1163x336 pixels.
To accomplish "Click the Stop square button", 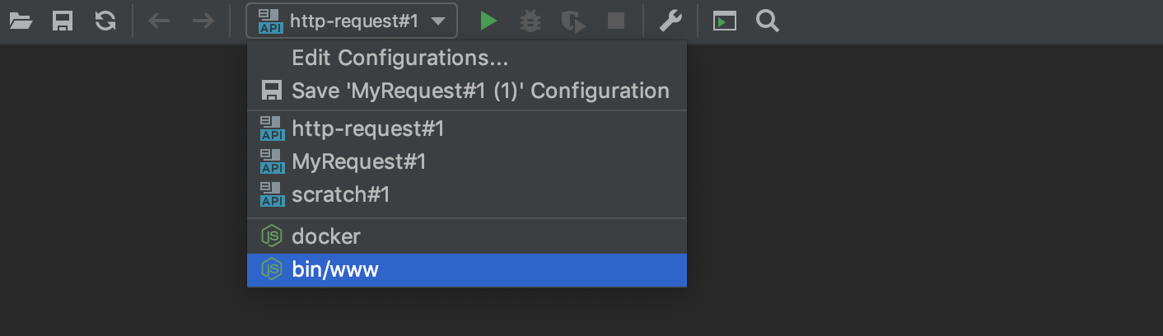I will 616,21.
